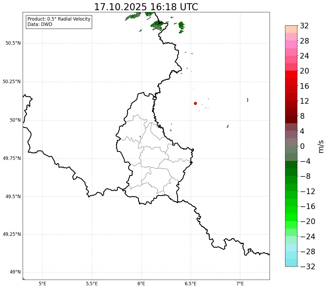The width and height of the screenshot is (327, 289).
Task: Click colorbar tick value 16
Action: coord(304,86)
